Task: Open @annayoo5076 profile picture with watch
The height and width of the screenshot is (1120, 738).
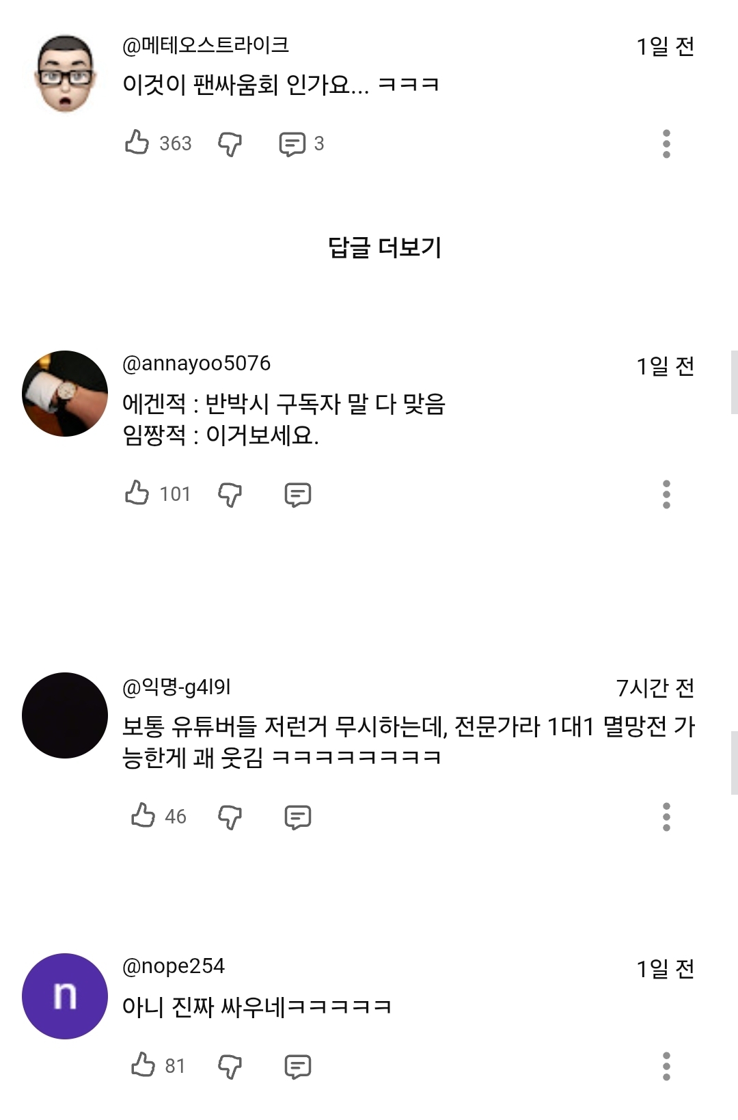Action: (65, 394)
